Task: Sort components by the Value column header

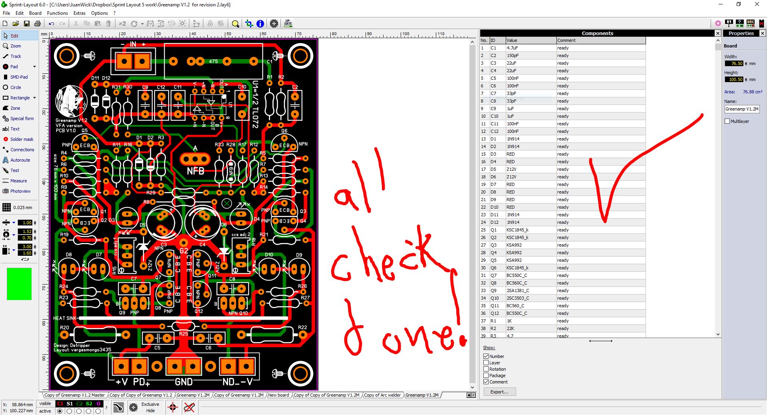Action: coord(531,40)
